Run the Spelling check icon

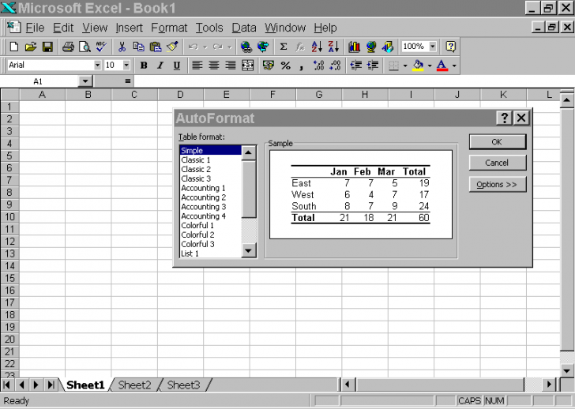tap(101, 47)
